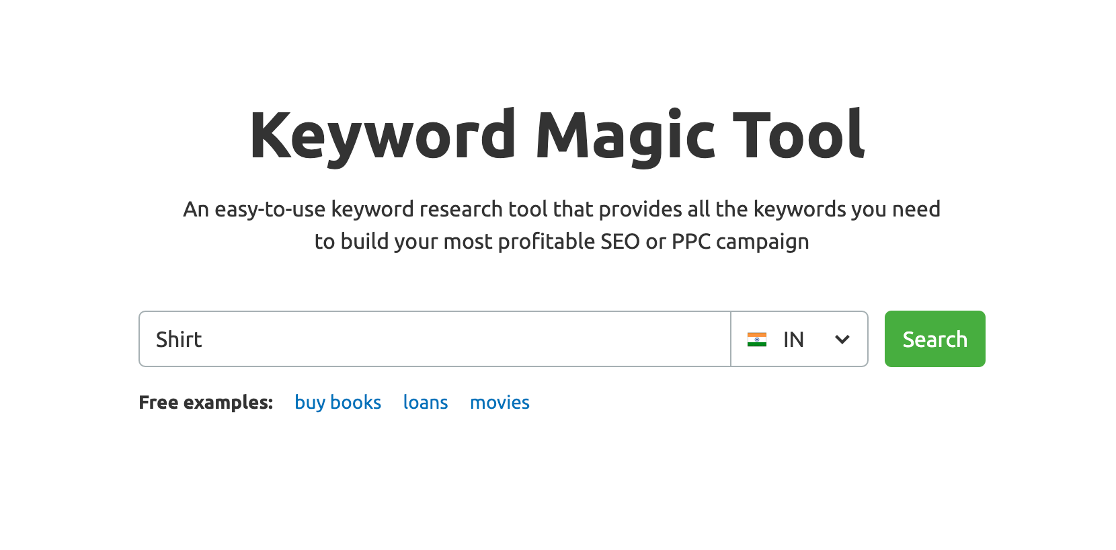Click the Free examples label
This screenshot has width=1116, height=550.
(206, 402)
